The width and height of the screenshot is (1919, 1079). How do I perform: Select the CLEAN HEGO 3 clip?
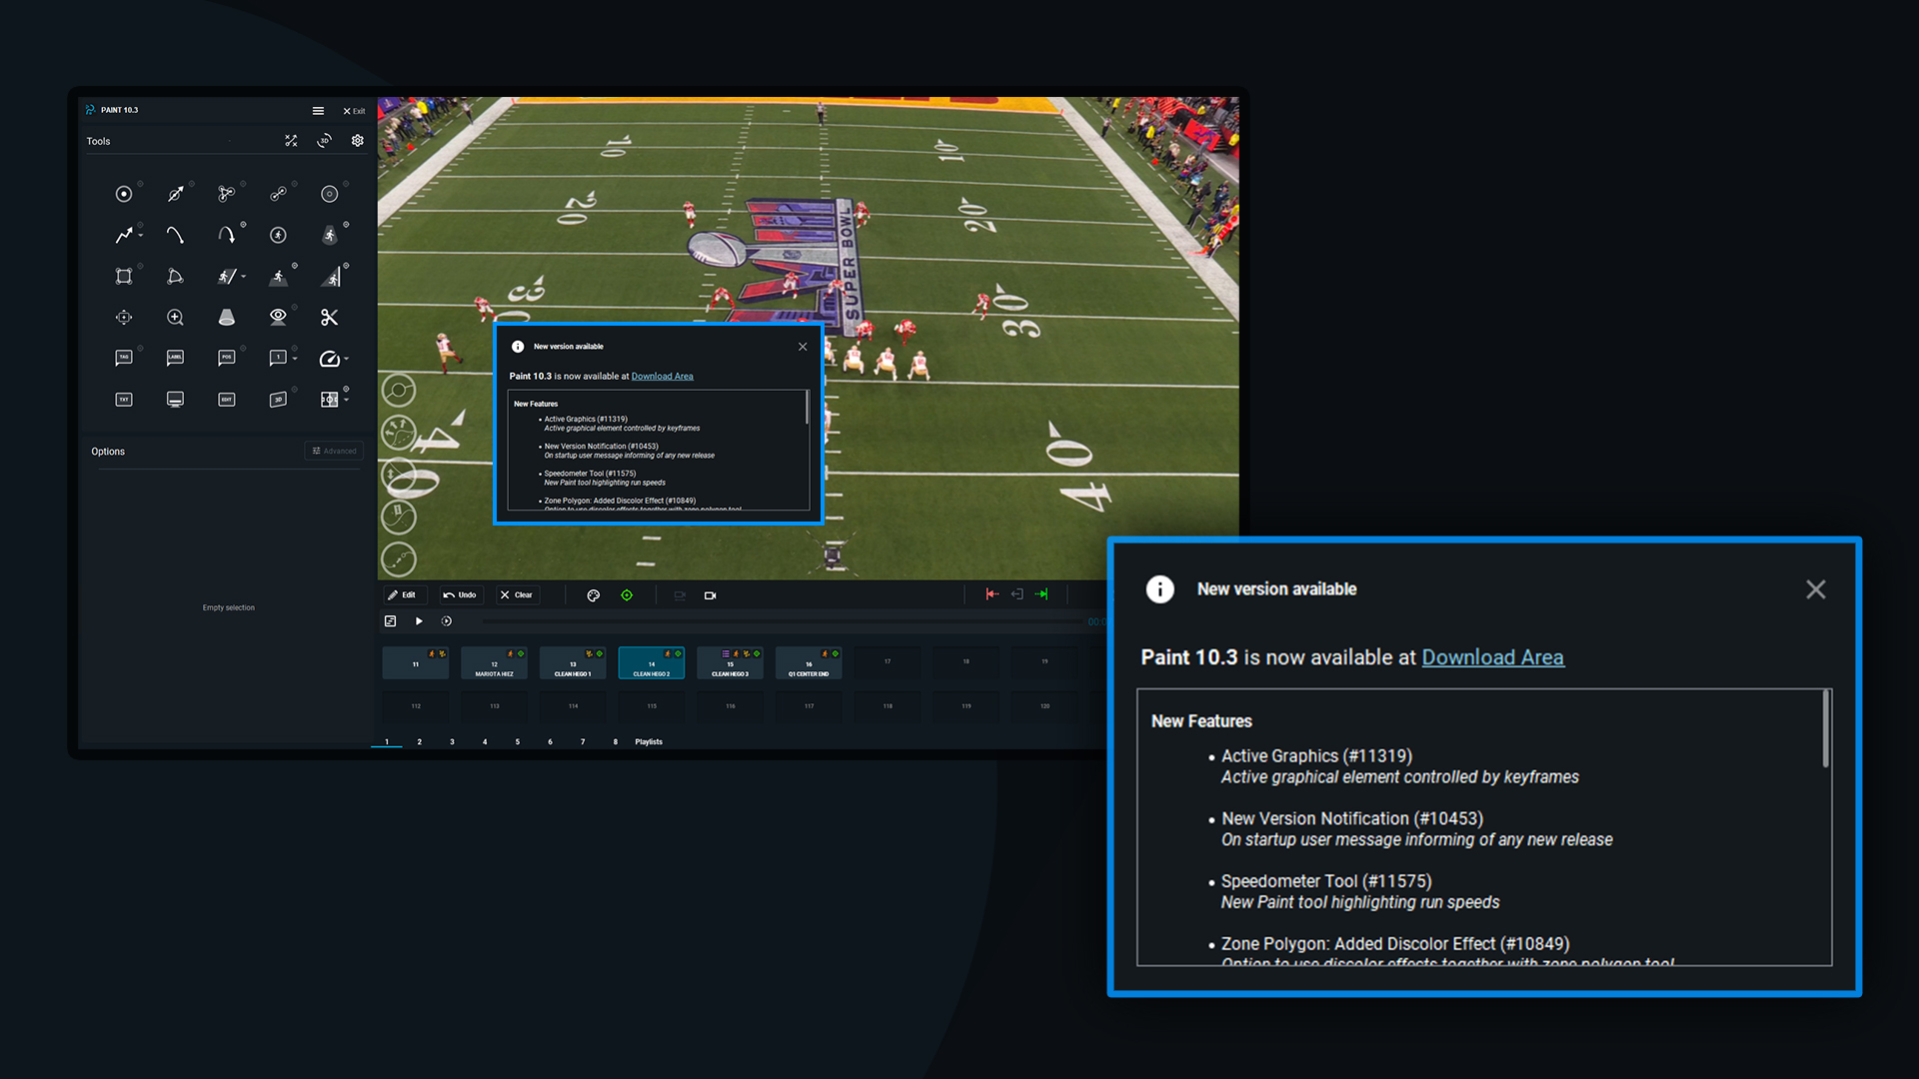(730, 663)
